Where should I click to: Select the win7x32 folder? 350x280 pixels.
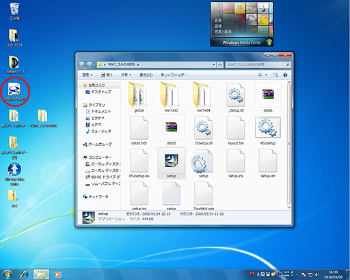pyautogui.click(x=171, y=97)
